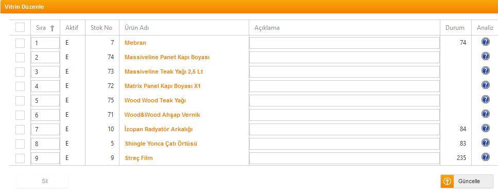Open the Mebran product link
This screenshot has height=196, width=498.
[x=135, y=43]
